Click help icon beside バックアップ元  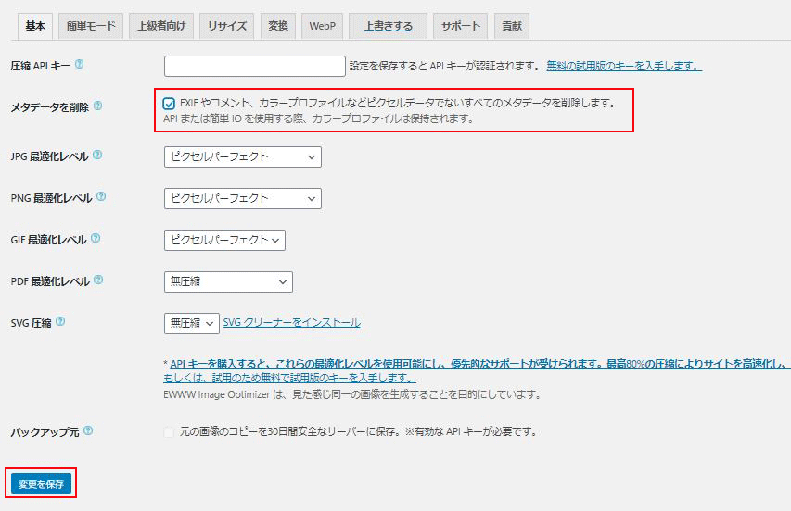[x=88, y=431]
